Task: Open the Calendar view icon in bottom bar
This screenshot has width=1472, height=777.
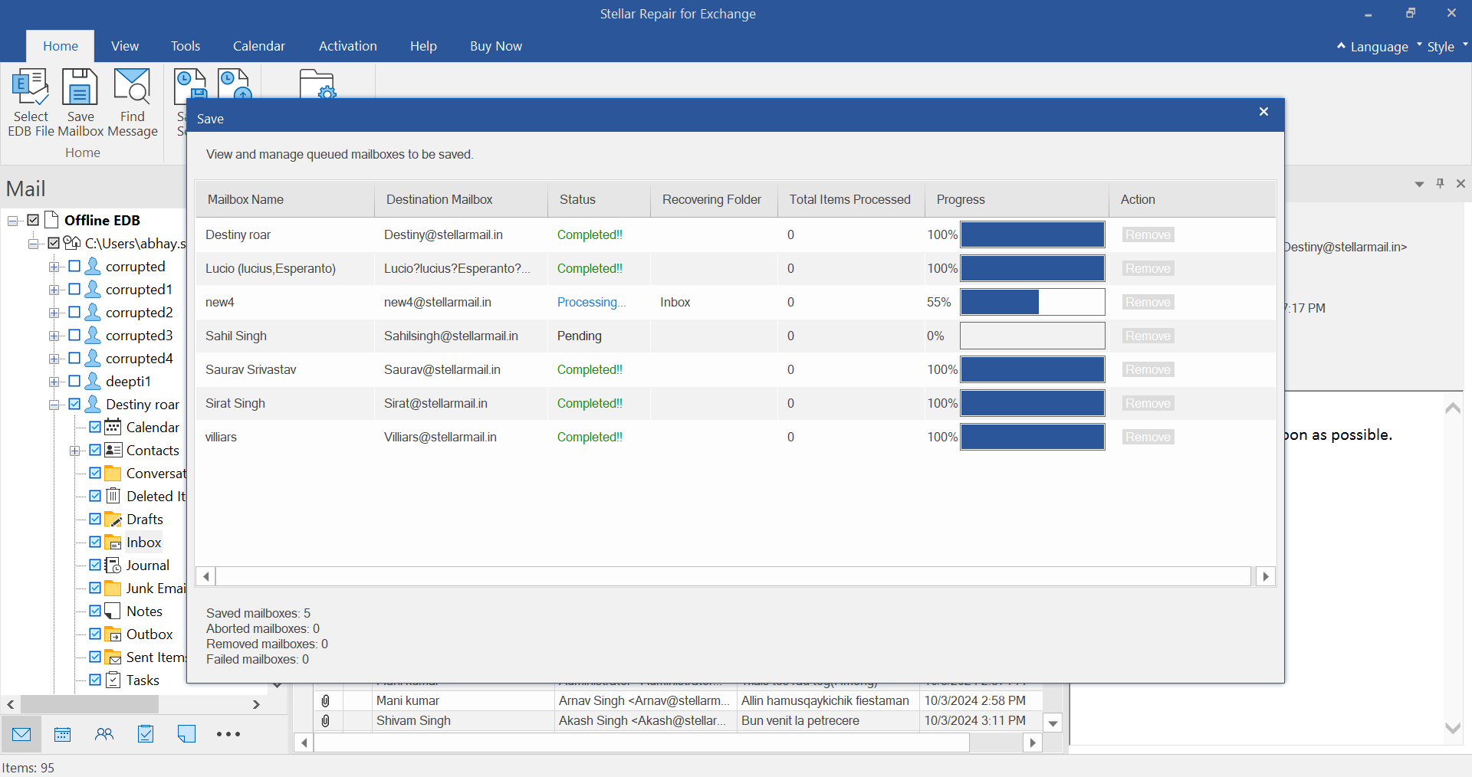Action: pyautogui.click(x=63, y=734)
